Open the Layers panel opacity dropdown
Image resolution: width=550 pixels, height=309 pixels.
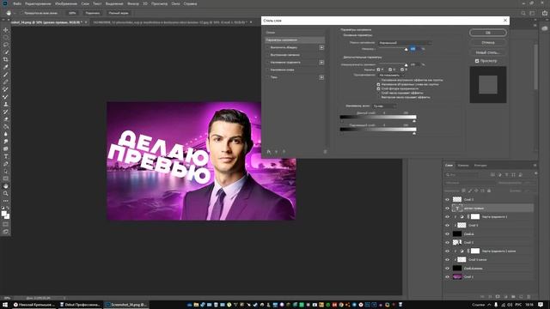click(529, 183)
